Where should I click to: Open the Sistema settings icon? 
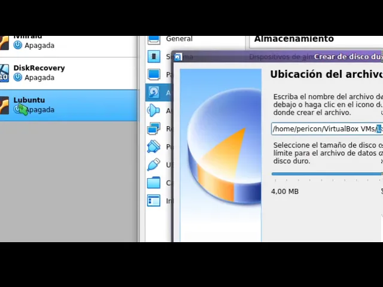pyautogui.click(x=154, y=57)
